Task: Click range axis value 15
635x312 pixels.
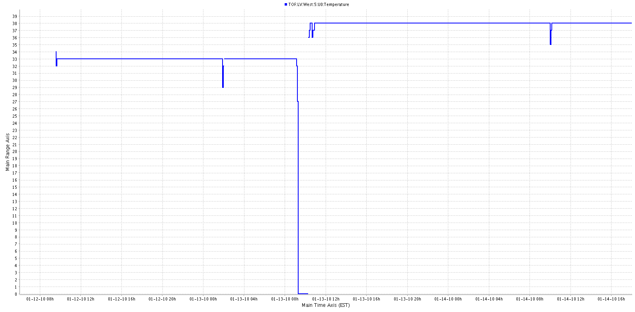Action: tap(15, 187)
